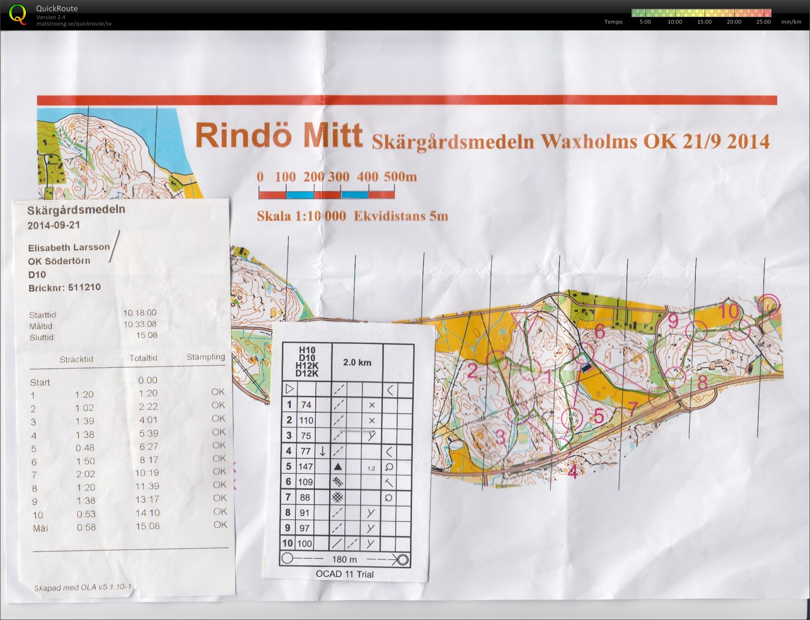Click the runner name Elisabeth Larsson
This screenshot has width=810, height=620.
[69, 248]
